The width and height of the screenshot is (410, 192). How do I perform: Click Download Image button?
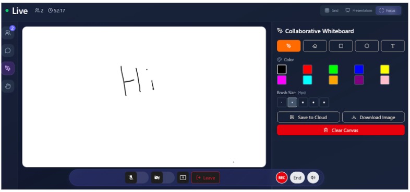(x=373, y=117)
